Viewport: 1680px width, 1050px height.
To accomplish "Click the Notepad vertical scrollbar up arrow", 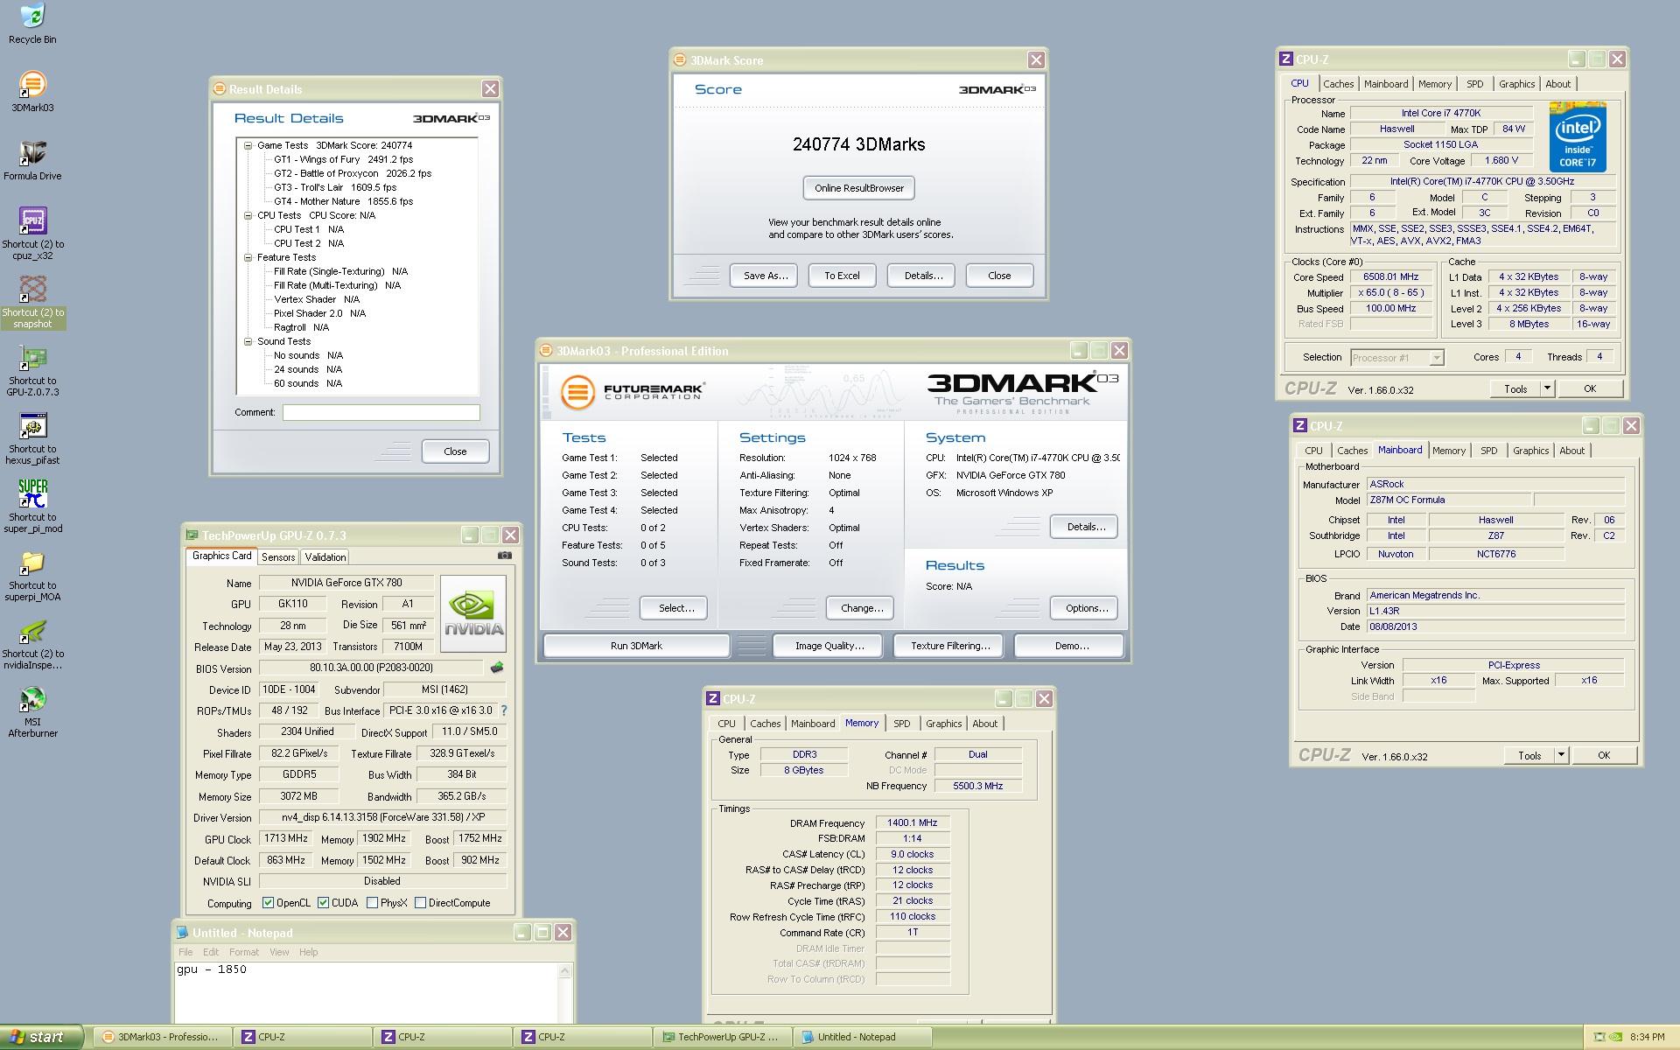I will (x=565, y=969).
